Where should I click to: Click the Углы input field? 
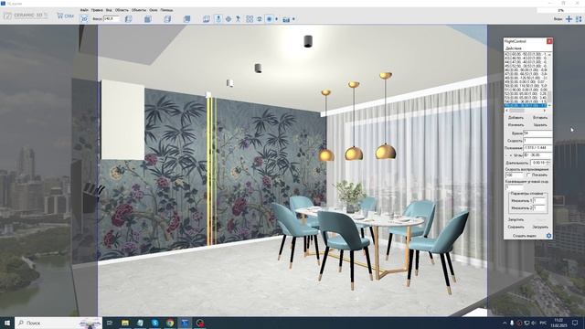coord(537,154)
